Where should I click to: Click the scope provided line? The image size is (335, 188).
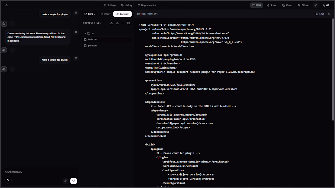pyautogui.click(x=173, y=128)
